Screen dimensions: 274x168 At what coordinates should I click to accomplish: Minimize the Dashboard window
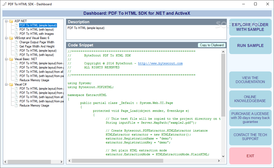pos(244,4)
